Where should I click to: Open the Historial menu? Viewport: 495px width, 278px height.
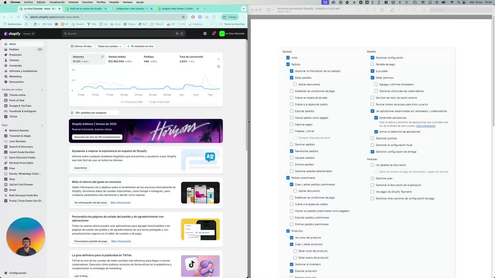73,2
